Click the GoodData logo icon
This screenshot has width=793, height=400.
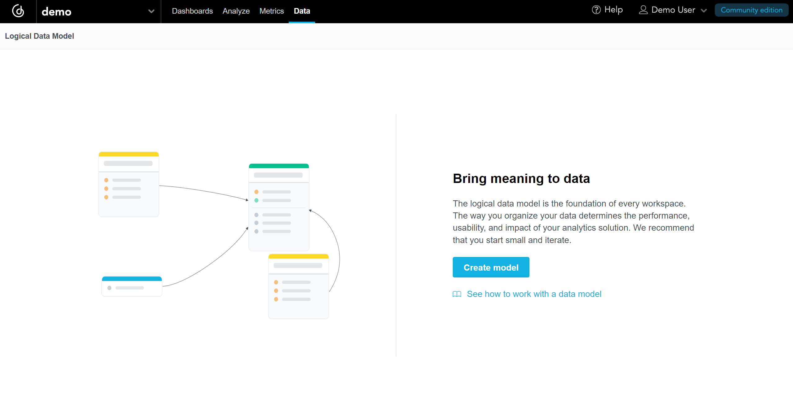[18, 11]
